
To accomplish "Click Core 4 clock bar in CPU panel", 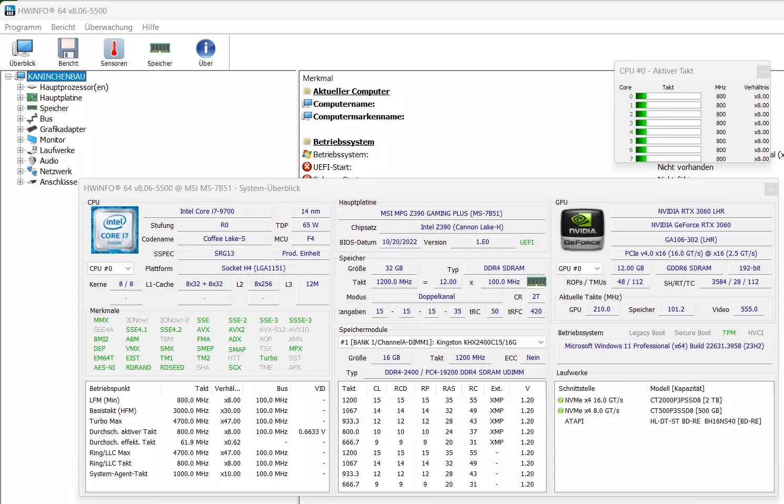I will (668, 132).
